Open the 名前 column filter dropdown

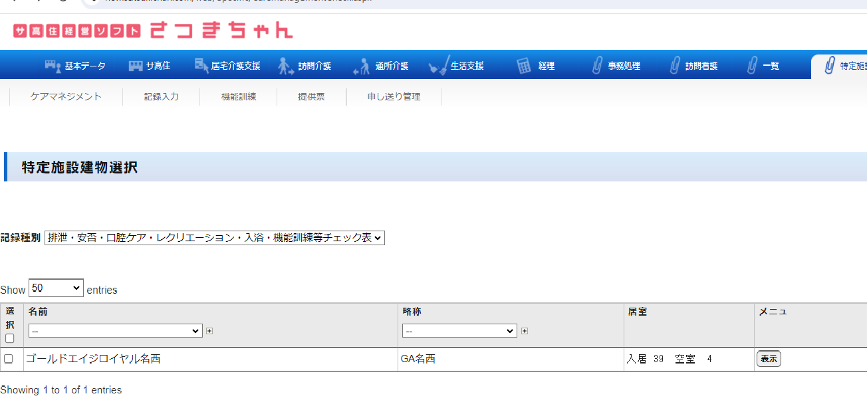click(115, 331)
